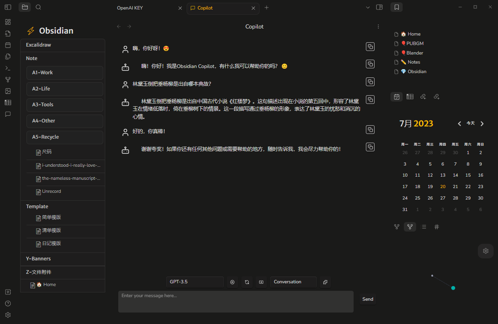498x324 pixels.
Task: Click the table icon in the calendar panel
Action: (x=410, y=96)
